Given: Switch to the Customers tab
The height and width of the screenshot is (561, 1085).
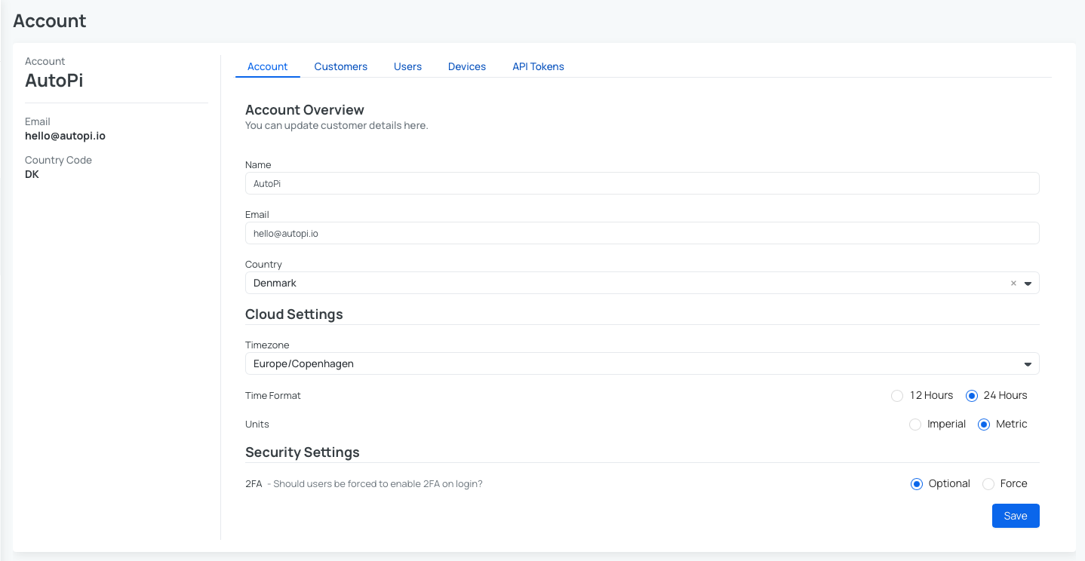Looking at the screenshot, I should pyautogui.click(x=340, y=66).
